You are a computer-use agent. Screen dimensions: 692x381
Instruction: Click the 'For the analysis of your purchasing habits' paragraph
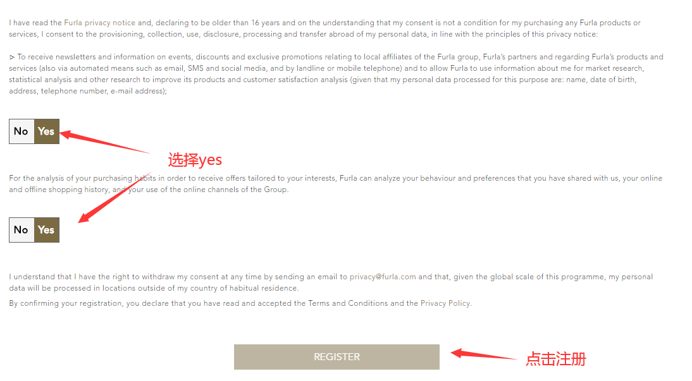coord(336,184)
